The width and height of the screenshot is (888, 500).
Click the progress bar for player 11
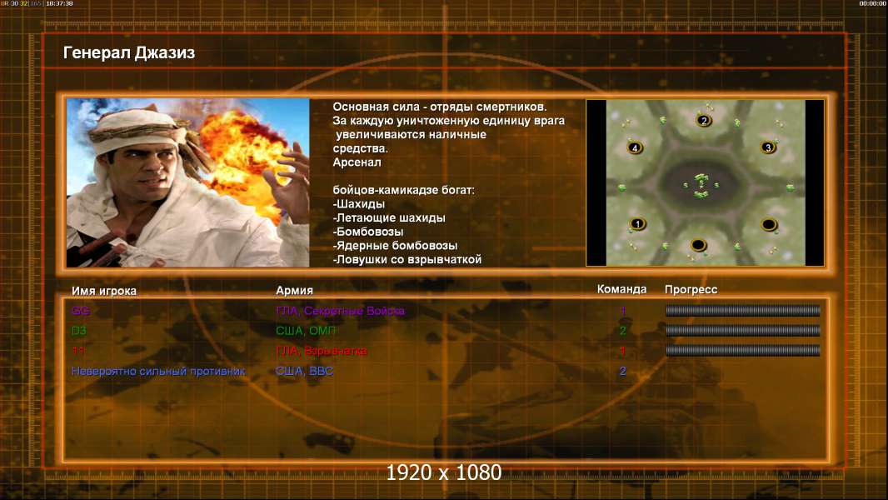(x=742, y=351)
